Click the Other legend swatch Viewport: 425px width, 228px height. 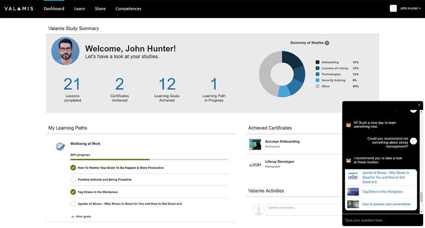(317, 86)
